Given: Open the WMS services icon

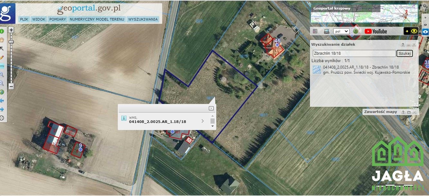Looking at the screenshot, I should (x=327, y=31).
